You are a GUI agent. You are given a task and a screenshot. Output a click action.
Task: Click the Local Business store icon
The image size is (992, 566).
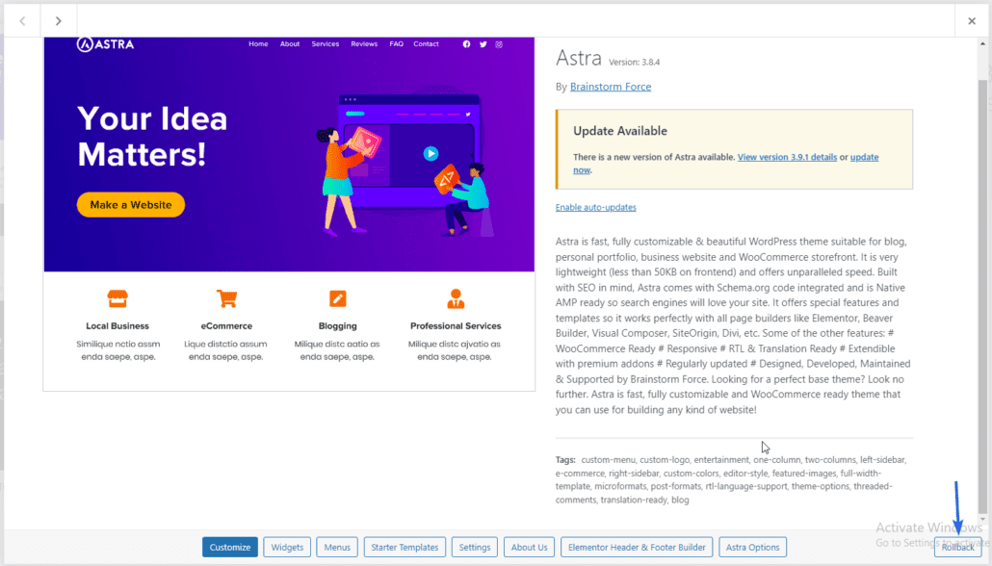click(x=117, y=298)
